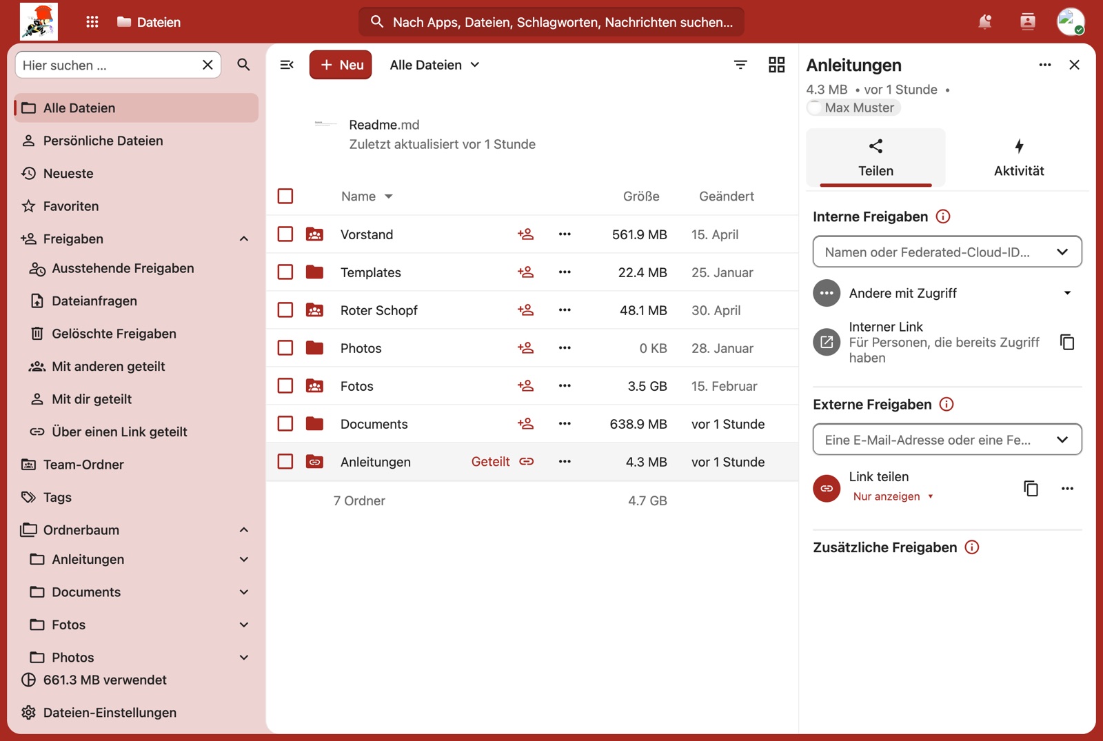Collapse the Ordnerbaum section
Screen dimensions: 1103x741
pos(244,530)
